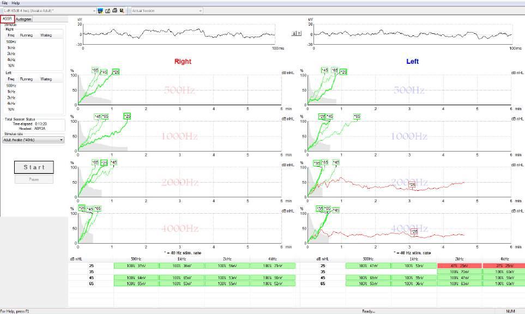Click the Left 65 dB 4kHz cell '100% 60nV'
This screenshot has height=314, width=525.
click(504, 284)
